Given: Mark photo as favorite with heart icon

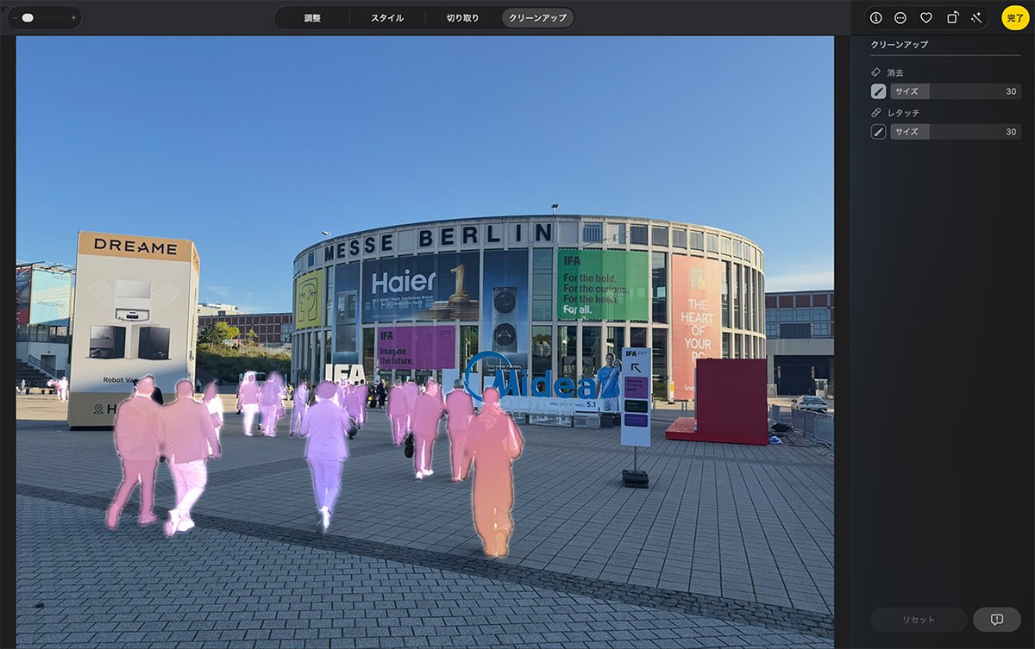Looking at the screenshot, I should tap(926, 17).
